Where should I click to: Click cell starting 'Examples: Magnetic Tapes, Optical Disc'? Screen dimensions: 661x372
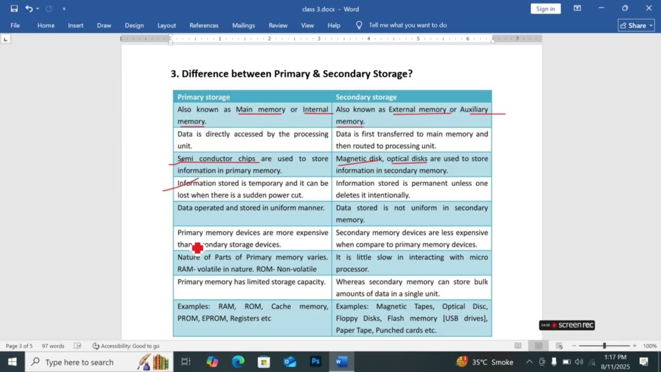tap(412, 318)
